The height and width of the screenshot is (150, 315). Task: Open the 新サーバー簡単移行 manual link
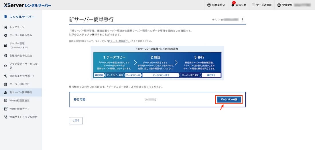[x=119, y=41]
